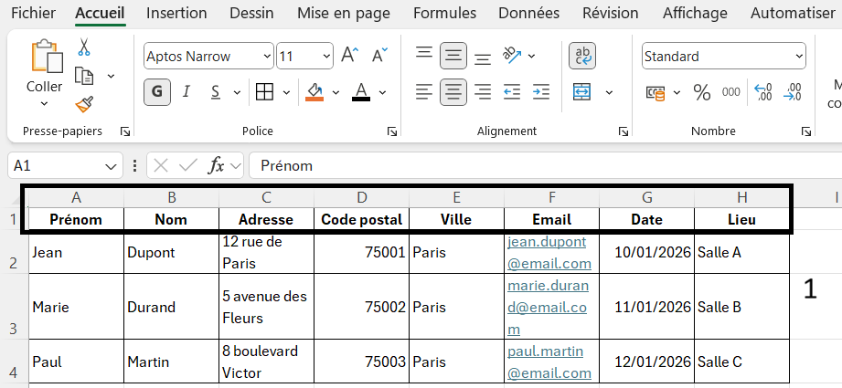This screenshot has height=388, width=842.
Task: Click the text orientation icon
Action: [x=512, y=55]
